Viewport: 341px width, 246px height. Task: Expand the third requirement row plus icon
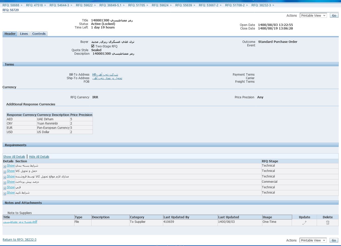[x=5, y=177]
